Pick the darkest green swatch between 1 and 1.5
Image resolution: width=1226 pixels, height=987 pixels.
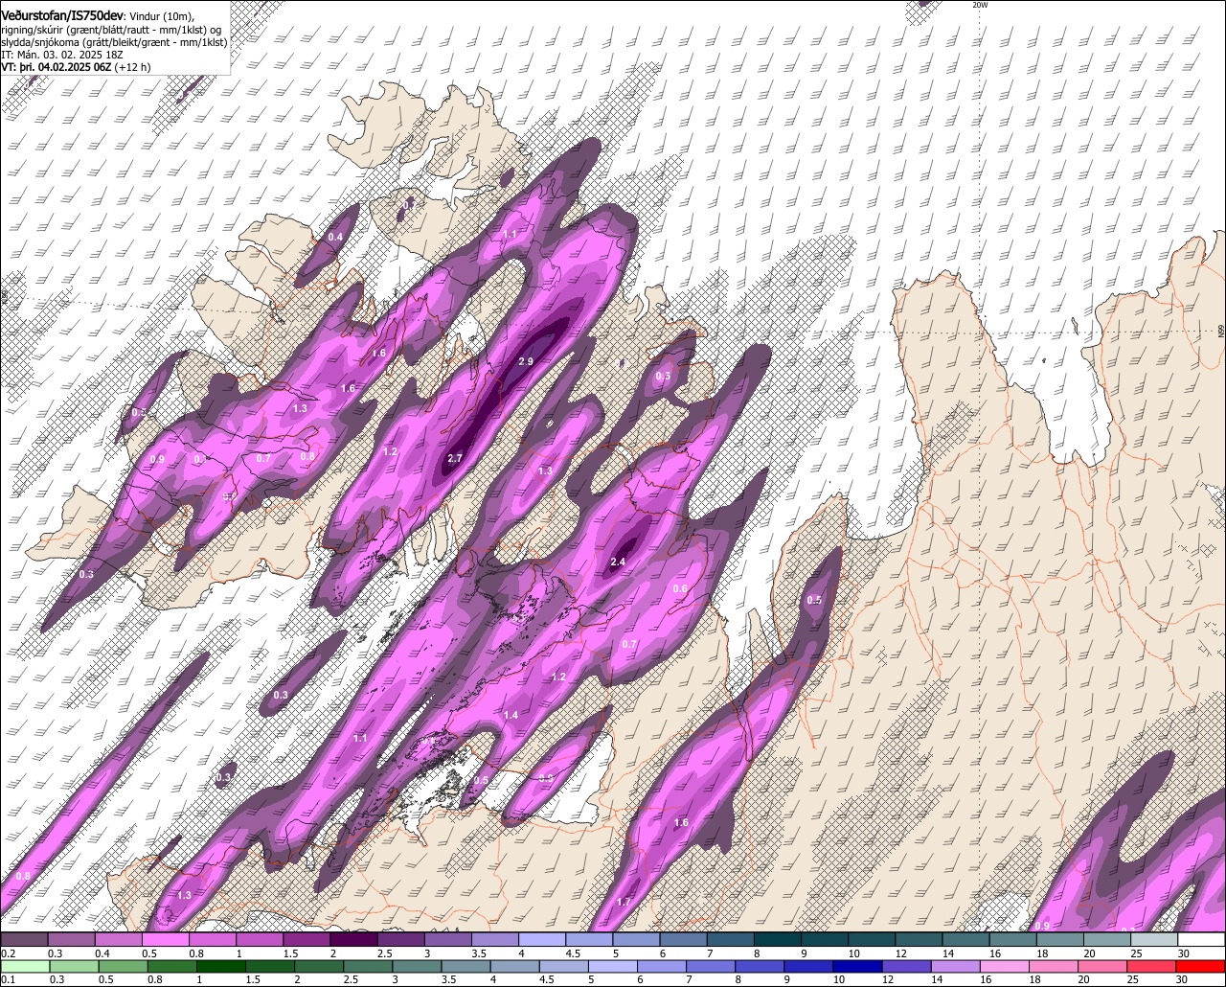(222, 966)
